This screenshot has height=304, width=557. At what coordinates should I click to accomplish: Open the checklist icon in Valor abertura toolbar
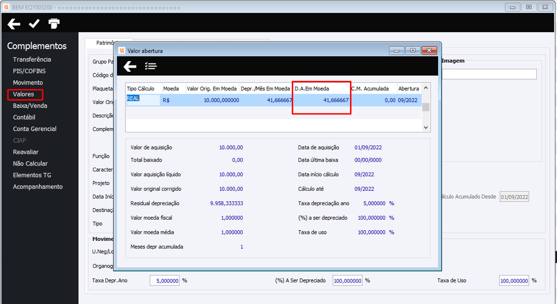[x=150, y=66]
